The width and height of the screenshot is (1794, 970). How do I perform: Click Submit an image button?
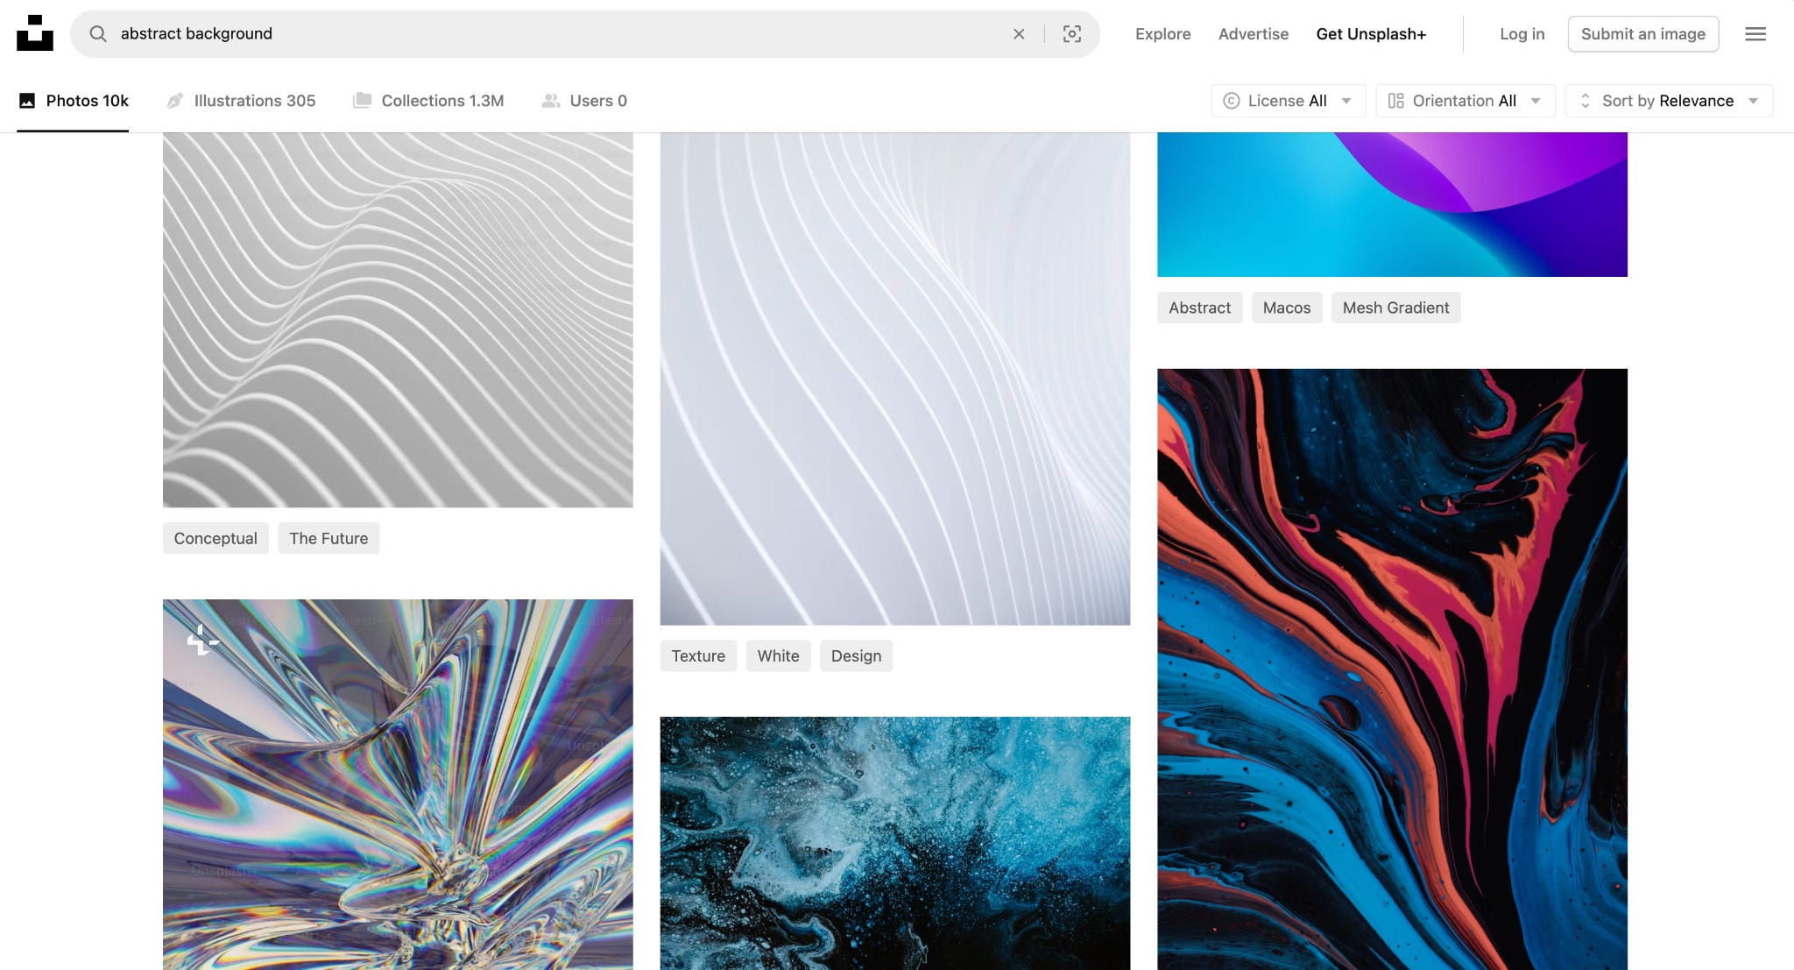tap(1642, 34)
